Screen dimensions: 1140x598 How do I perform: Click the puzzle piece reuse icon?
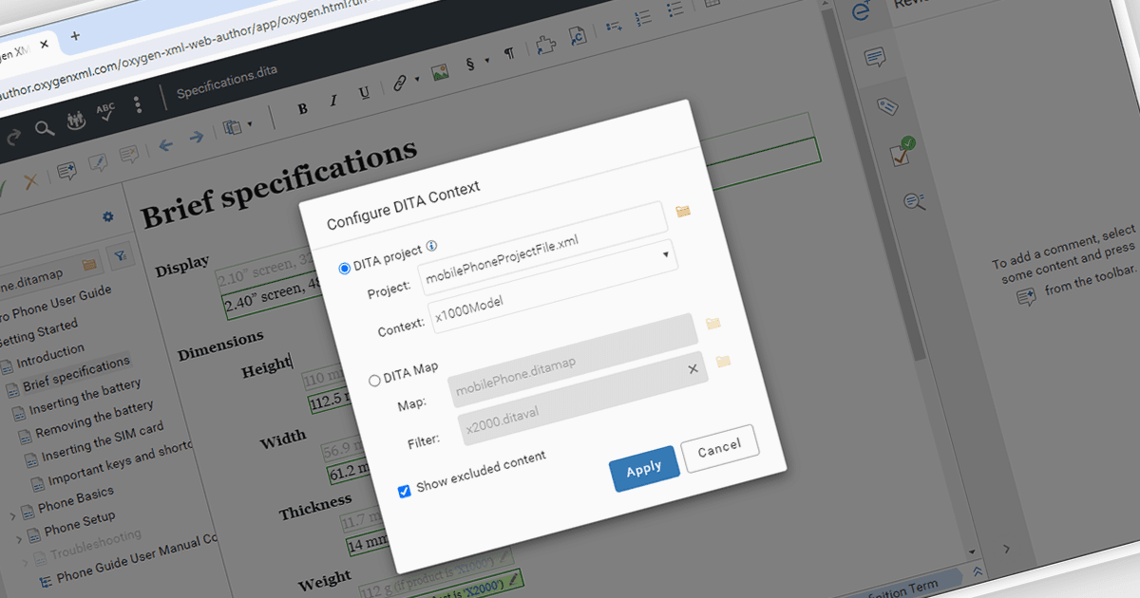544,45
